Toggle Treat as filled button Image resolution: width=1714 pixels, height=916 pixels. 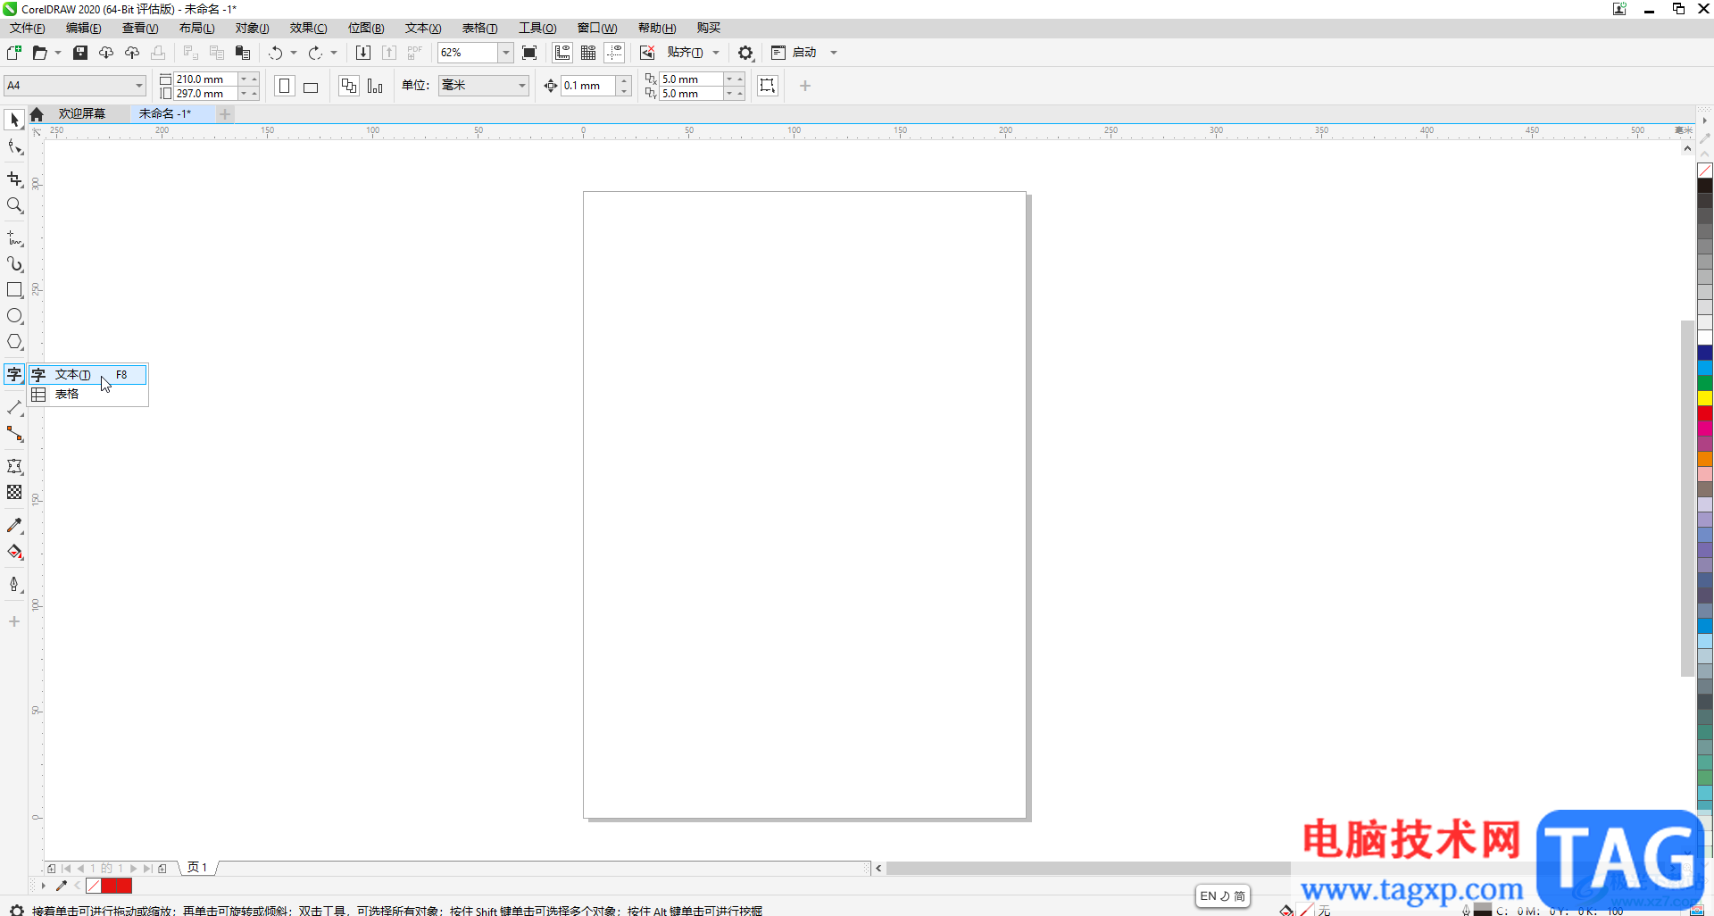point(768,86)
